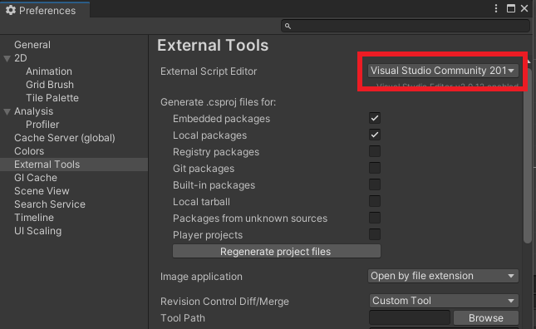Image resolution: width=536 pixels, height=329 pixels.
Task: Click the Revision Control Diff/Merge label
Action: pyautogui.click(x=224, y=302)
